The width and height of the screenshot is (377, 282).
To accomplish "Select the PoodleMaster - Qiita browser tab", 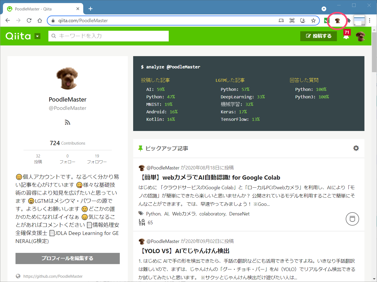I will [40, 9].
